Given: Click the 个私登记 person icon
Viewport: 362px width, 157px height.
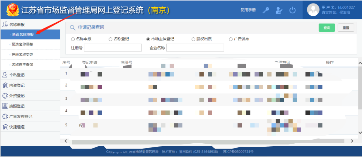Looking at the screenshot, I should (5, 75).
